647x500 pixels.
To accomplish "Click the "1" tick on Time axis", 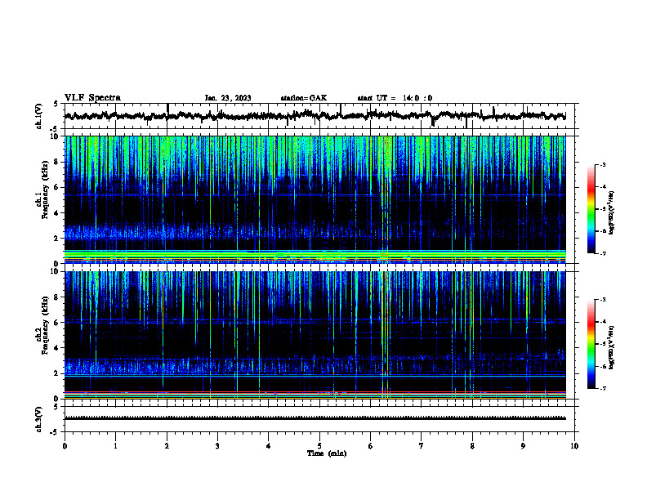I will (116, 446).
